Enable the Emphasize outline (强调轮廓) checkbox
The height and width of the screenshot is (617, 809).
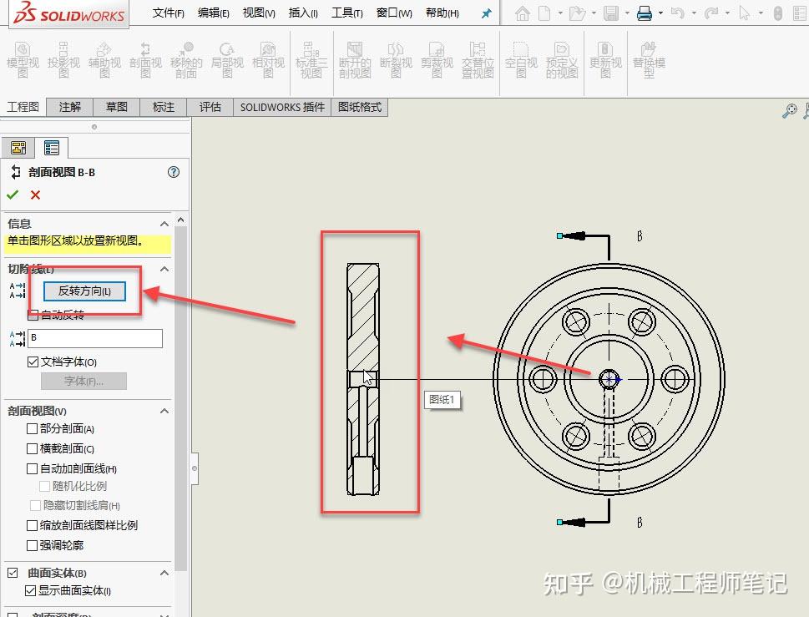point(32,545)
